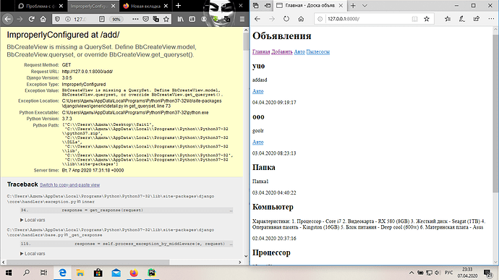Expand Local vars under get_response(request) frame

click(x=33, y=220)
